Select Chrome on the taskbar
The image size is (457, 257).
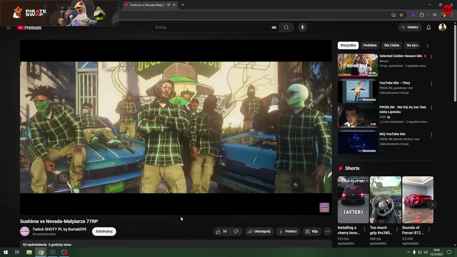41,252
